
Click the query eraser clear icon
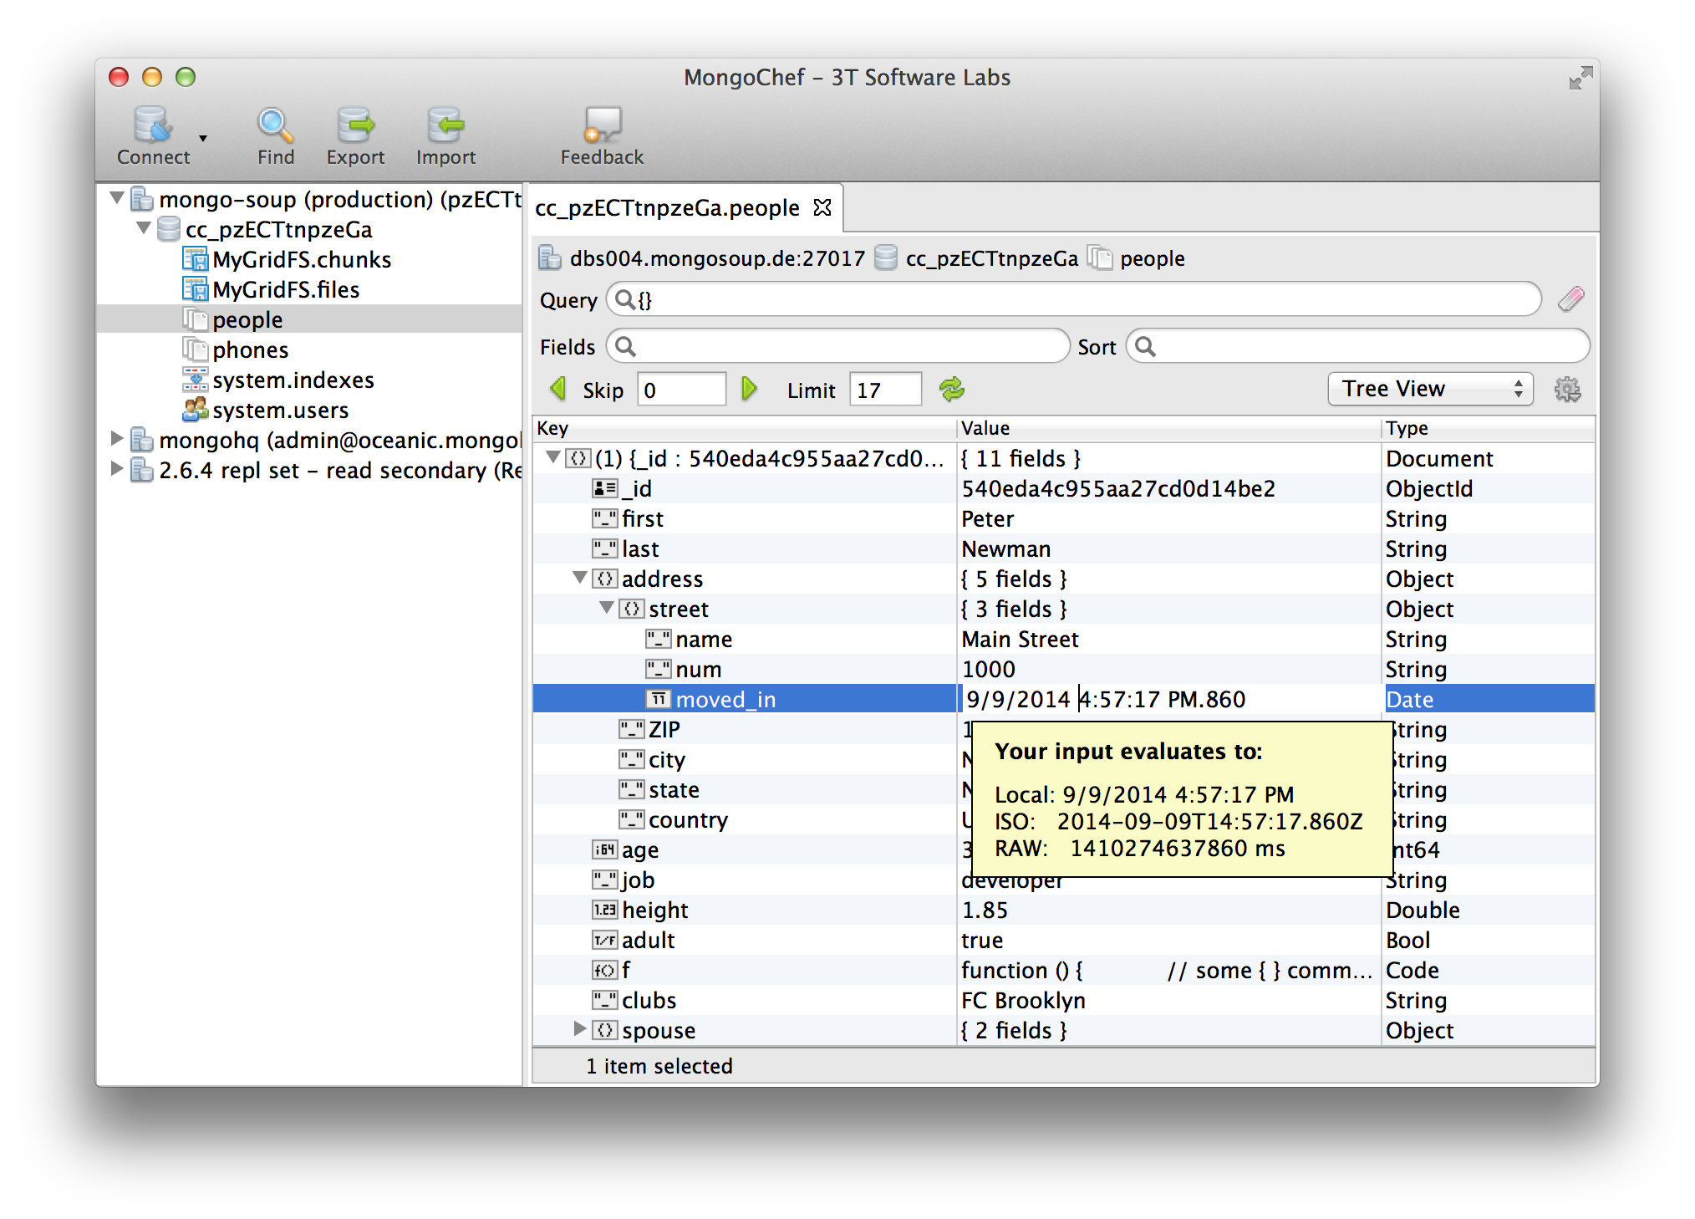click(1570, 299)
